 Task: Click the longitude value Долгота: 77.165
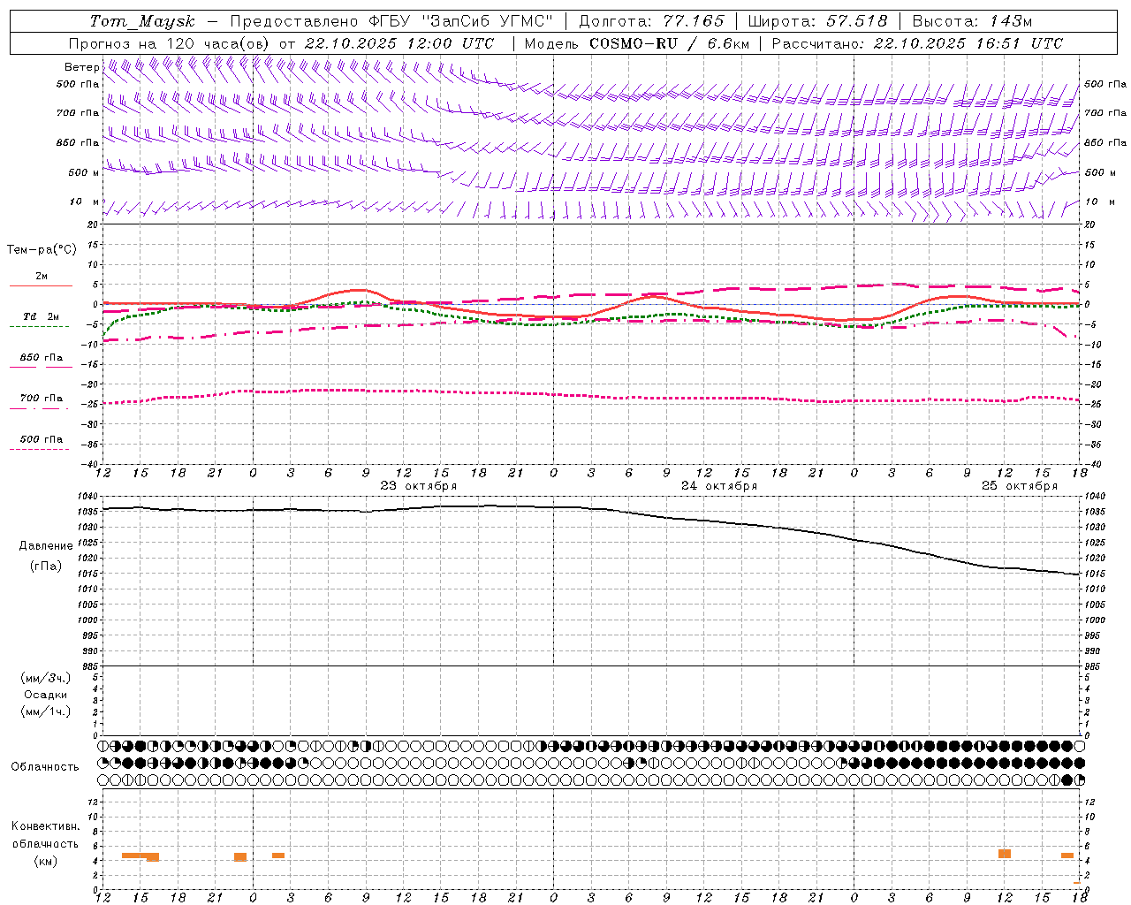click(x=651, y=21)
